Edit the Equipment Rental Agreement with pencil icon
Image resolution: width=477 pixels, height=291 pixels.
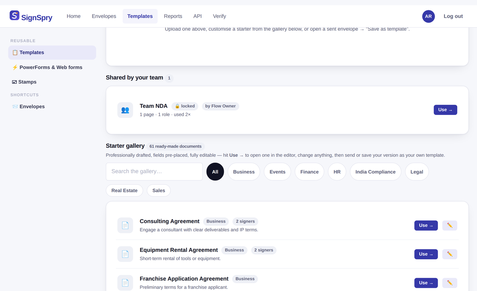tap(450, 254)
